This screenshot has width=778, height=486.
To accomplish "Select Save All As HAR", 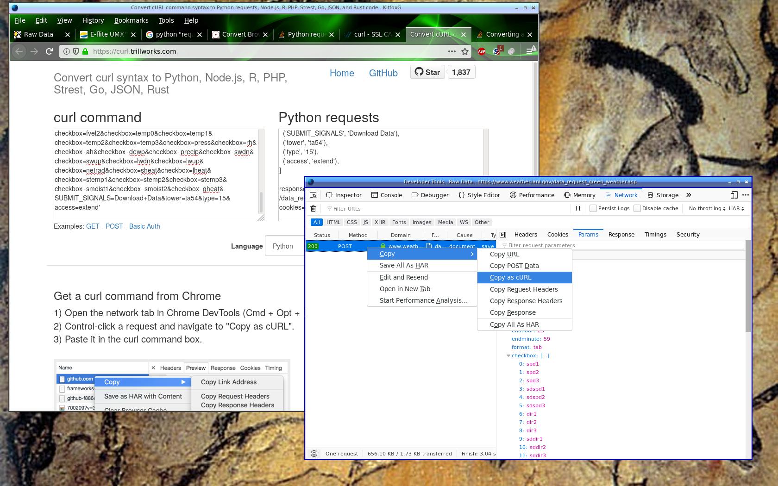I will click(422, 265).
